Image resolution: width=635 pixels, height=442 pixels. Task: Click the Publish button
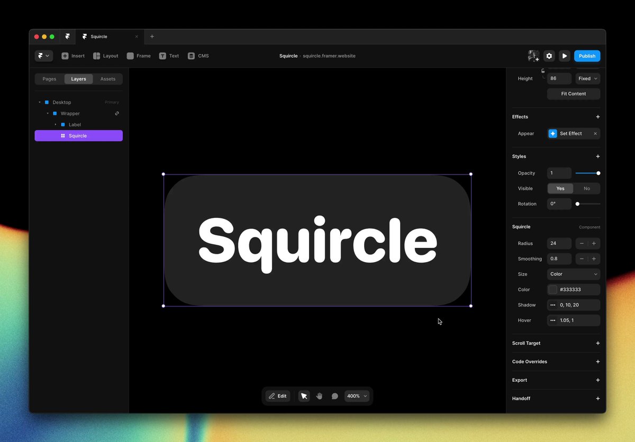tap(587, 56)
